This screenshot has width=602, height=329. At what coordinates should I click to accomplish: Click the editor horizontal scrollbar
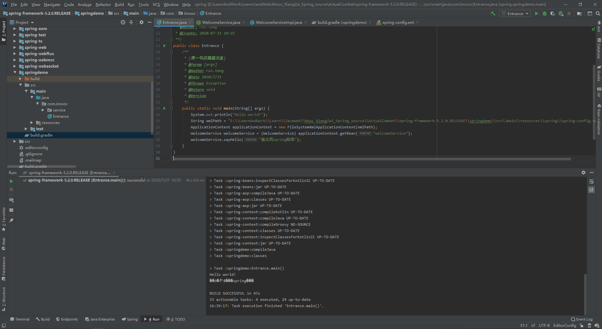point(372,159)
